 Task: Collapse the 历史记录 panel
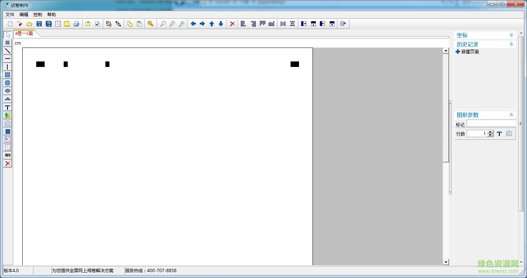(x=511, y=44)
